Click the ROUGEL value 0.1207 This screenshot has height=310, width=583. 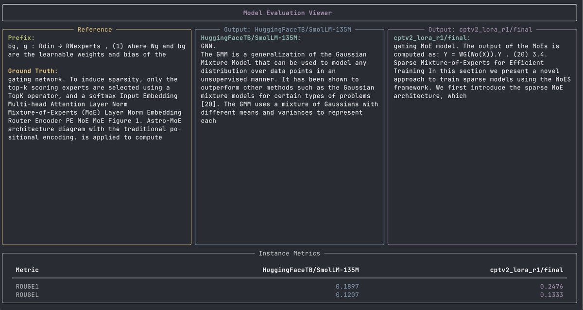pos(347,294)
